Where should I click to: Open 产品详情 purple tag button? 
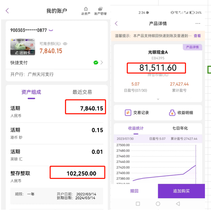coord(192,47)
